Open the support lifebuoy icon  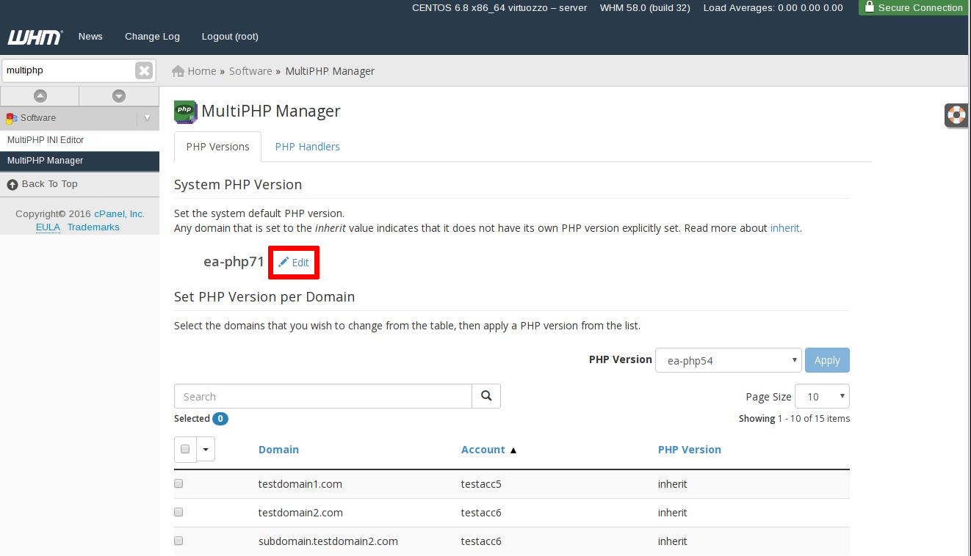956,115
